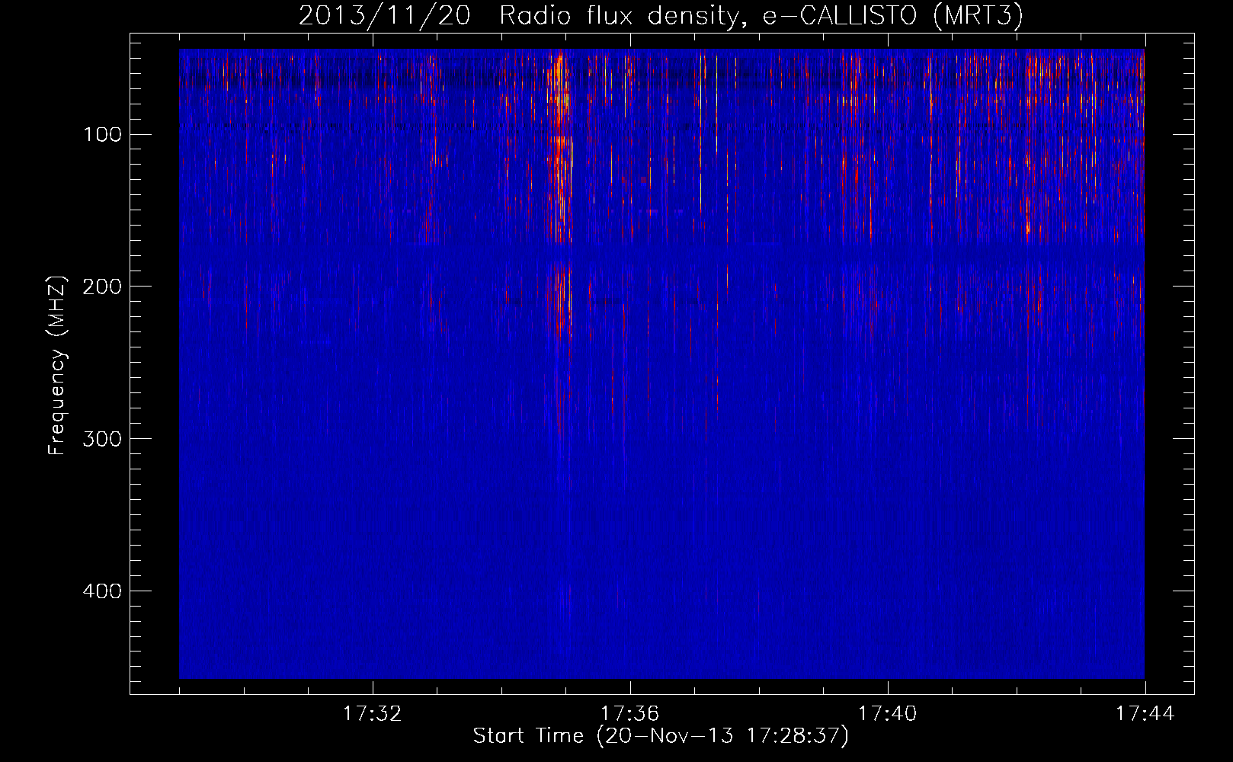This screenshot has width=1233, height=762.
Task: Click the 300 frequency tick label
Action: [x=102, y=439]
